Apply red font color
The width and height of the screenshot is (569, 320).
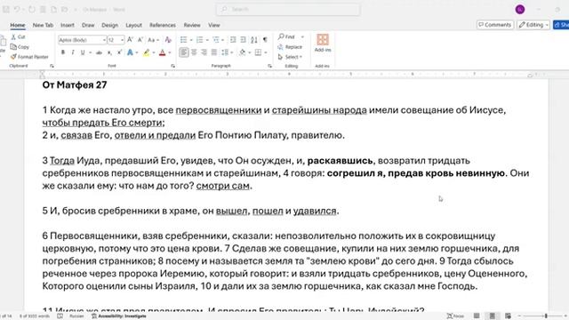point(163,52)
